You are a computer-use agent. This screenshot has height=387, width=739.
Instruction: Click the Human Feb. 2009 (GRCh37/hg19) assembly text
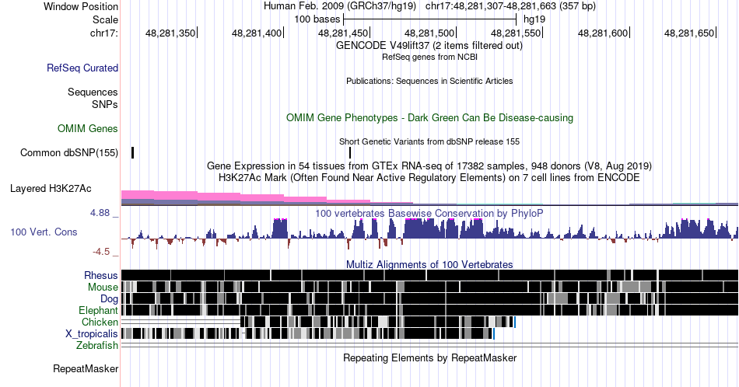(340, 6)
